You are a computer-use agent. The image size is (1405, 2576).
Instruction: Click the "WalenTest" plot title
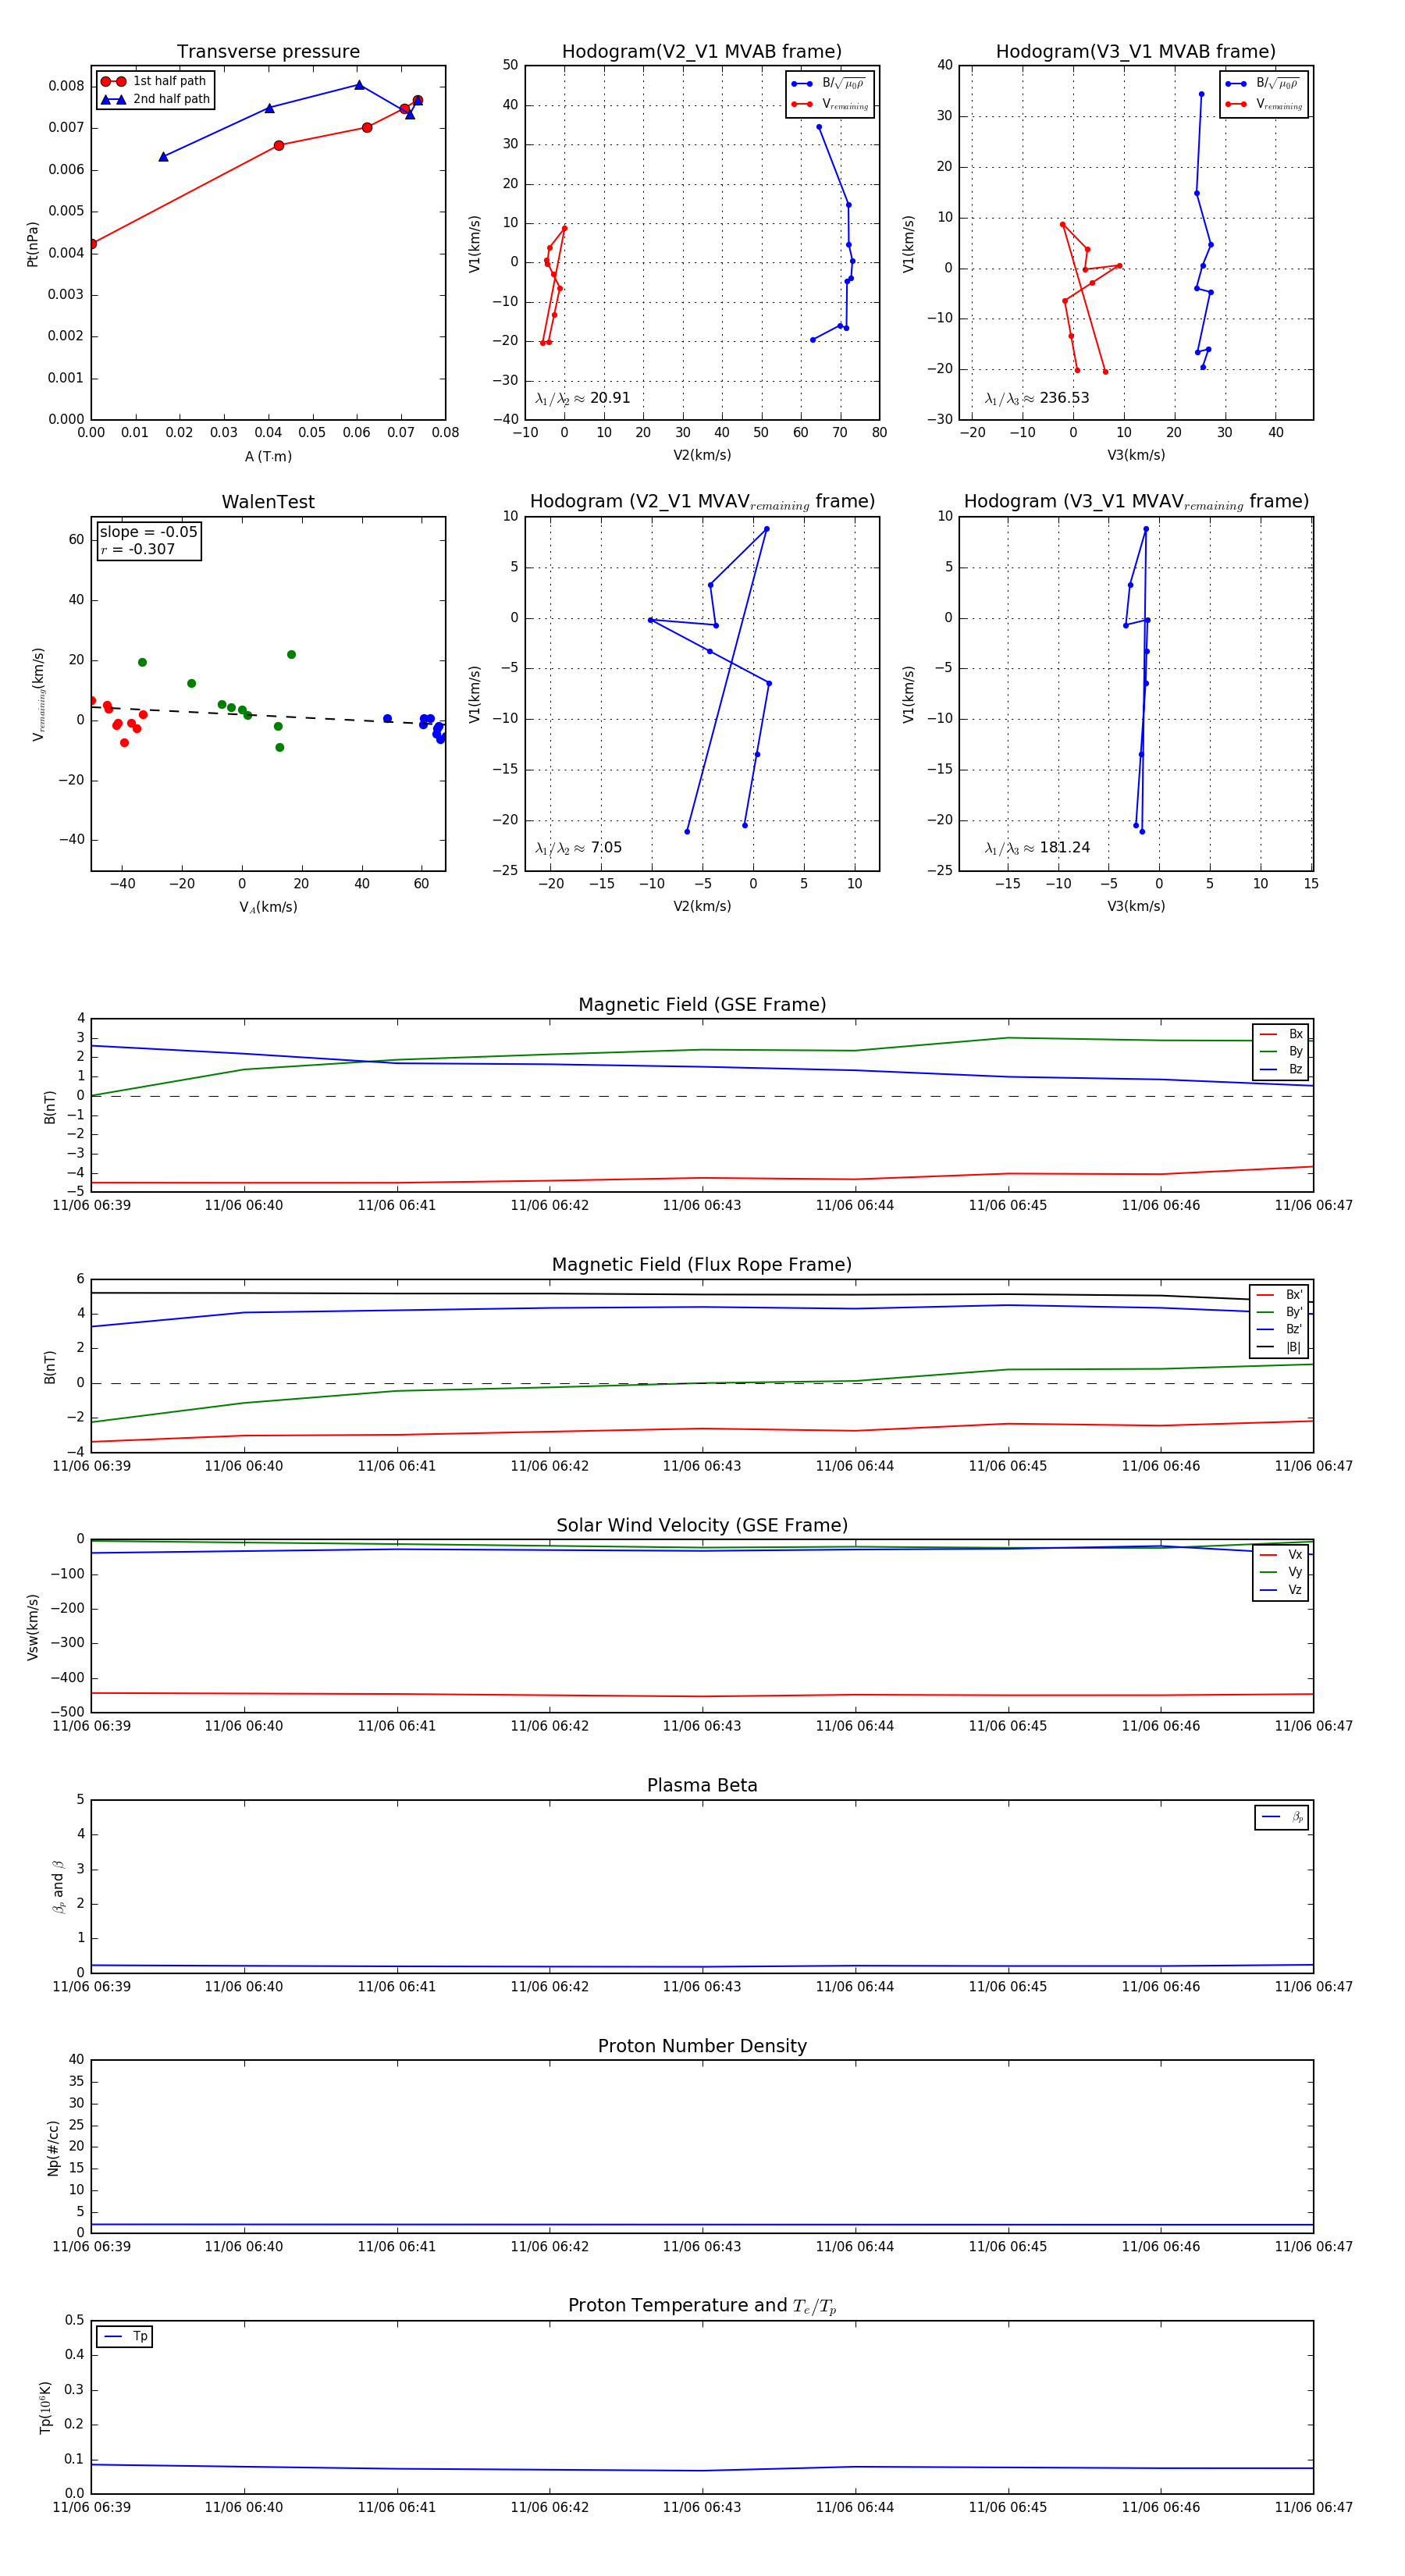pos(268,502)
